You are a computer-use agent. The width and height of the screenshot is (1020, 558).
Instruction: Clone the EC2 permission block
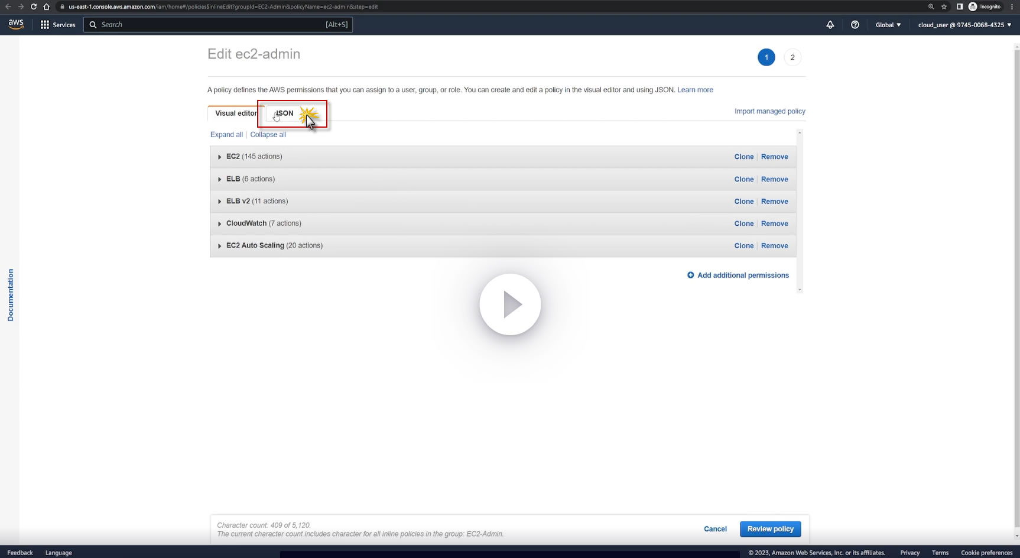click(x=744, y=157)
